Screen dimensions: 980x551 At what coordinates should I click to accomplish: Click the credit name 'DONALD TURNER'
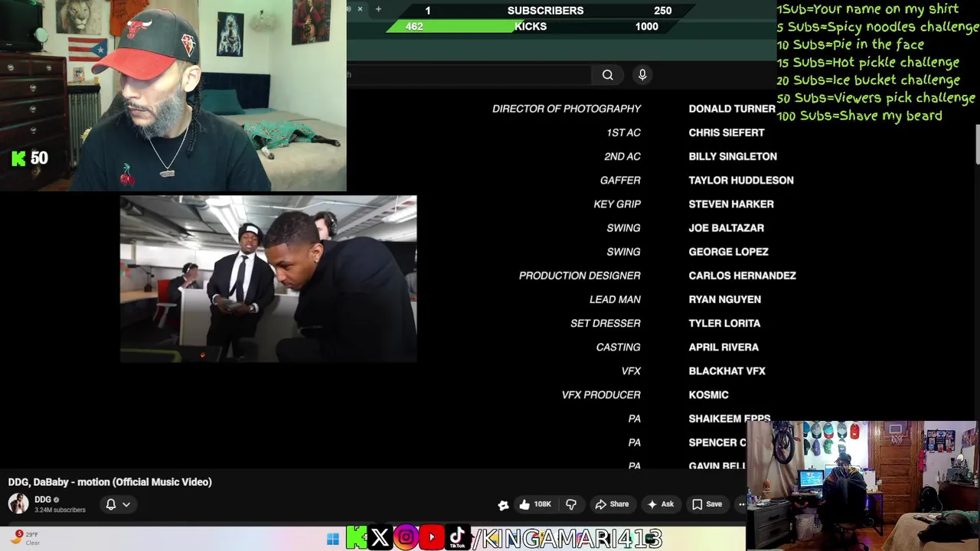(x=731, y=109)
